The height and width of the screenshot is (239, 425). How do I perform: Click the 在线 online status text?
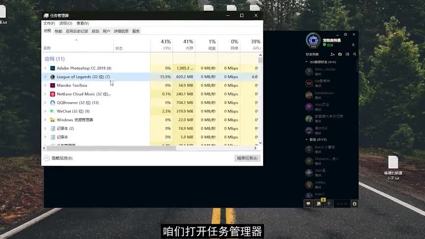coord(330,45)
